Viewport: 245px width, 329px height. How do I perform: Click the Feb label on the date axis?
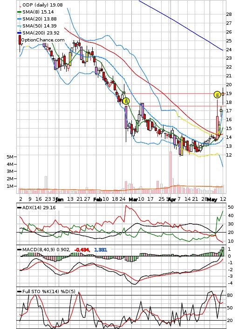click(97, 199)
